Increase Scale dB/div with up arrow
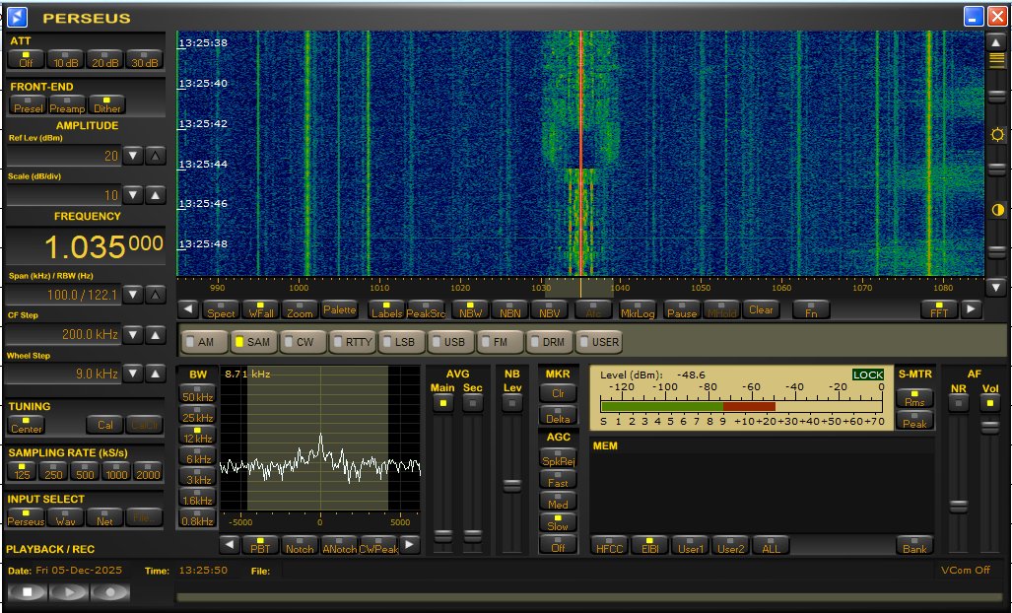This screenshot has width=1012, height=613. pos(155,195)
